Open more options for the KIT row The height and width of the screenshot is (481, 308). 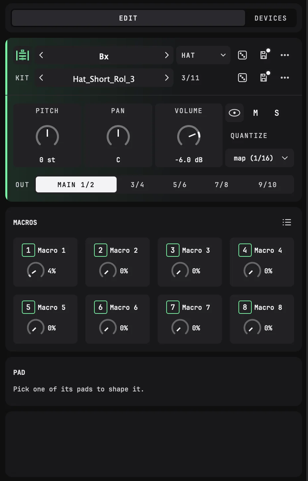285,78
